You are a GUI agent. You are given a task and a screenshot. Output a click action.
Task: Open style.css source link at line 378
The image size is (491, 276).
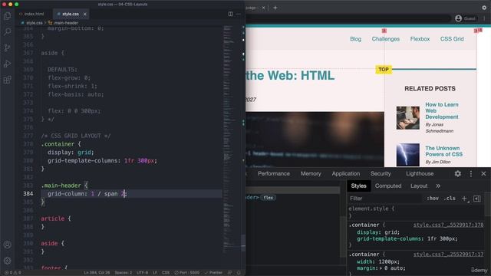click(x=448, y=225)
